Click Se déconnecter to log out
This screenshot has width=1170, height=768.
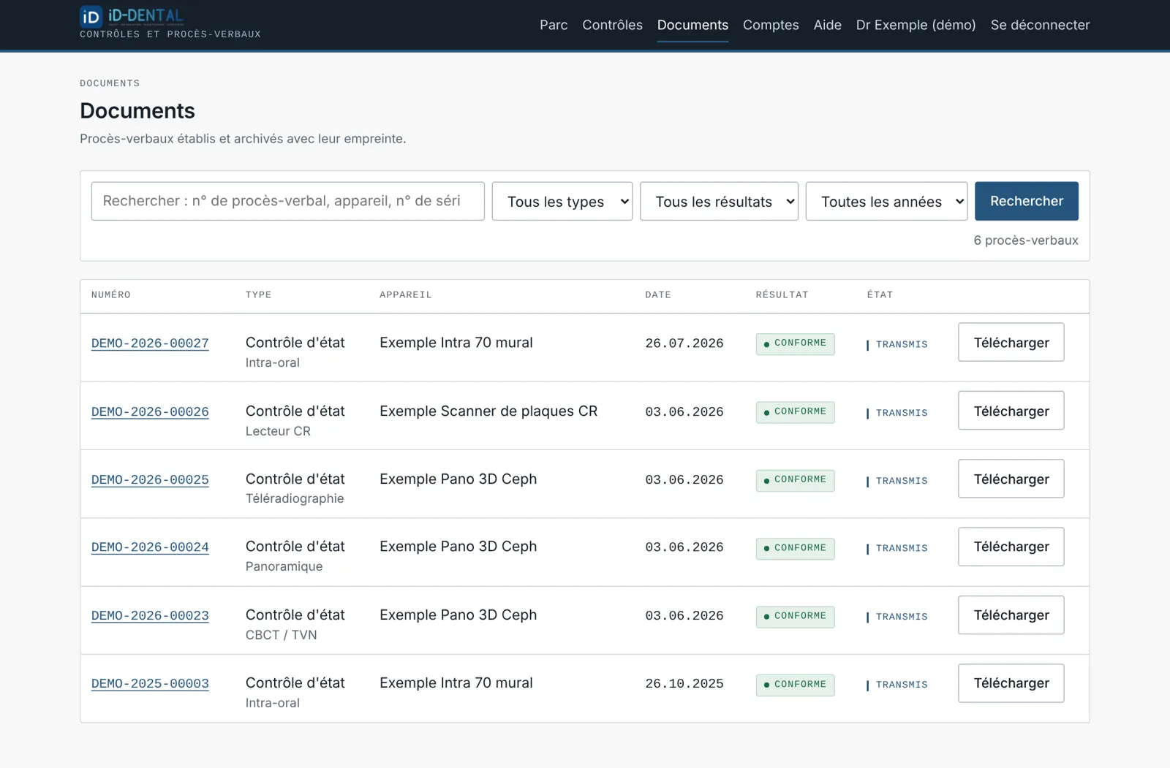click(x=1040, y=25)
